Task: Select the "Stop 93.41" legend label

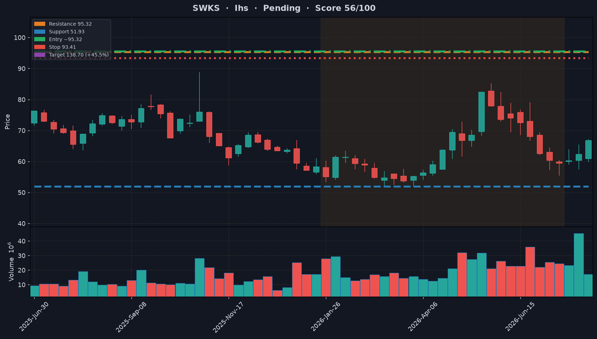Action: [62, 47]
